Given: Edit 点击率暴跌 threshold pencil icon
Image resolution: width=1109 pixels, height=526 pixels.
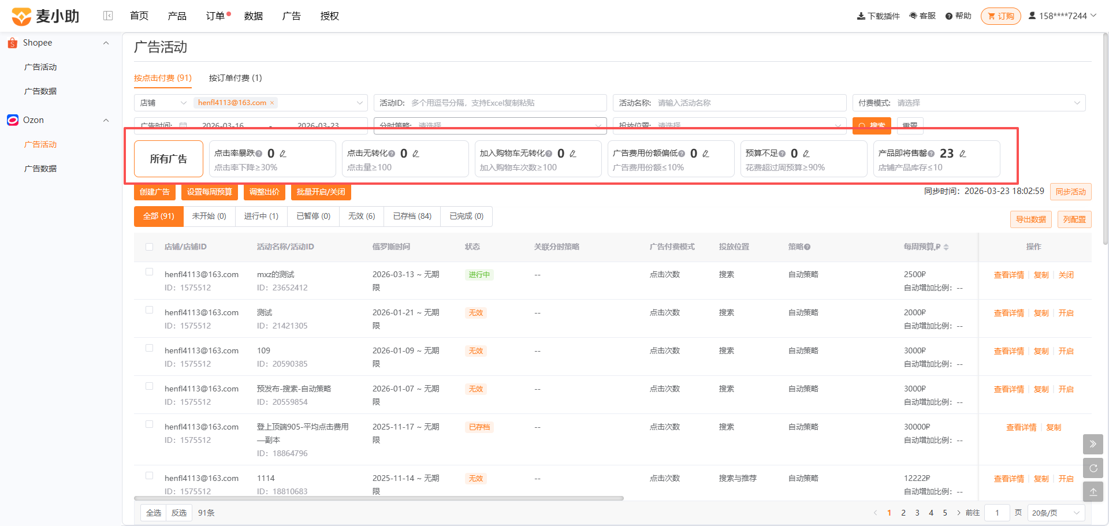Looking at the screenshot, I should 283,154.
